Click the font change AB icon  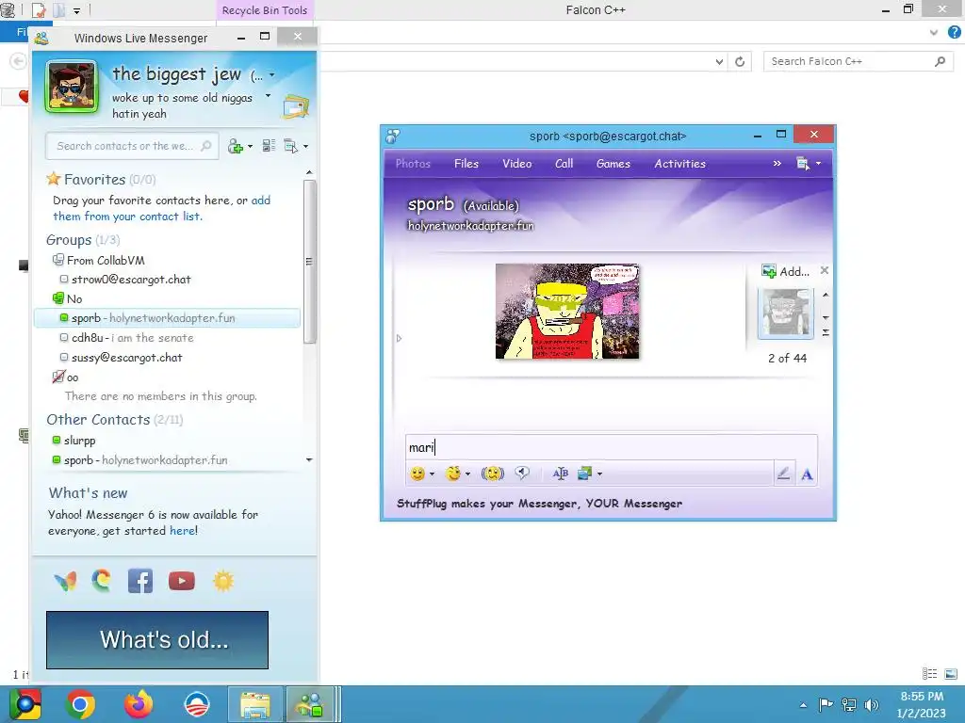click(x=560, y=474)
